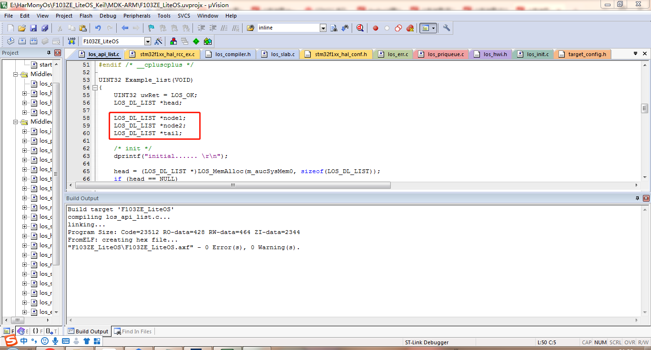Open the Configuration wrench settings
This screenshot has height=350, width=651.
[x=446, y=28]
